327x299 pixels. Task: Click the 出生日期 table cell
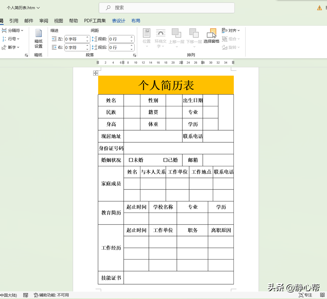(x=193, y=100)
